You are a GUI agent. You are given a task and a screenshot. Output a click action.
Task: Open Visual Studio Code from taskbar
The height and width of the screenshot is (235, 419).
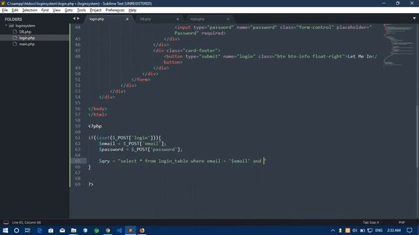tap(119, 230)
